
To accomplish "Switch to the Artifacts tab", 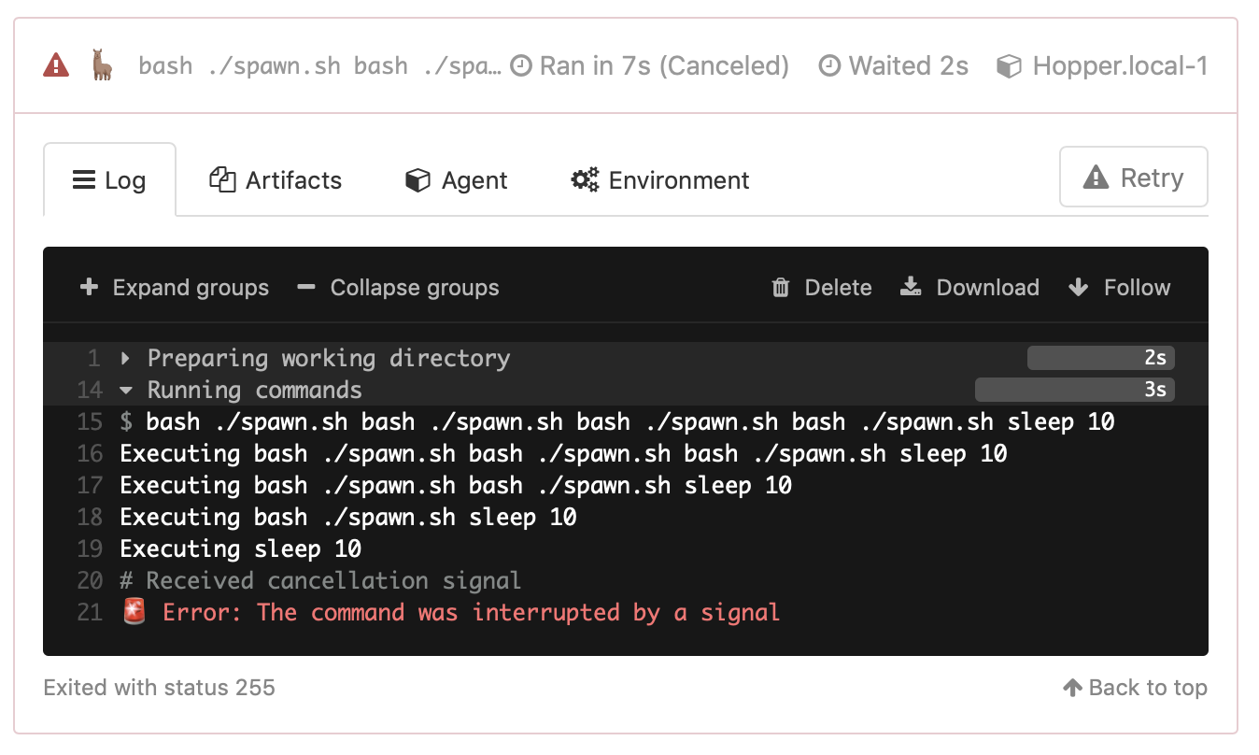I will 276,180.
